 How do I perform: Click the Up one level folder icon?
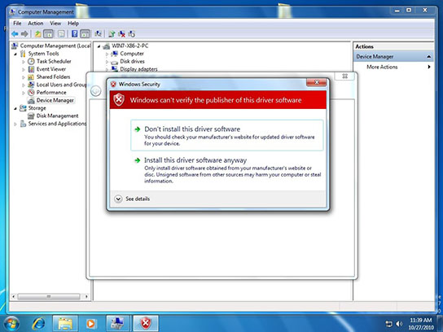pyautogui.click(x=37, y=34)
